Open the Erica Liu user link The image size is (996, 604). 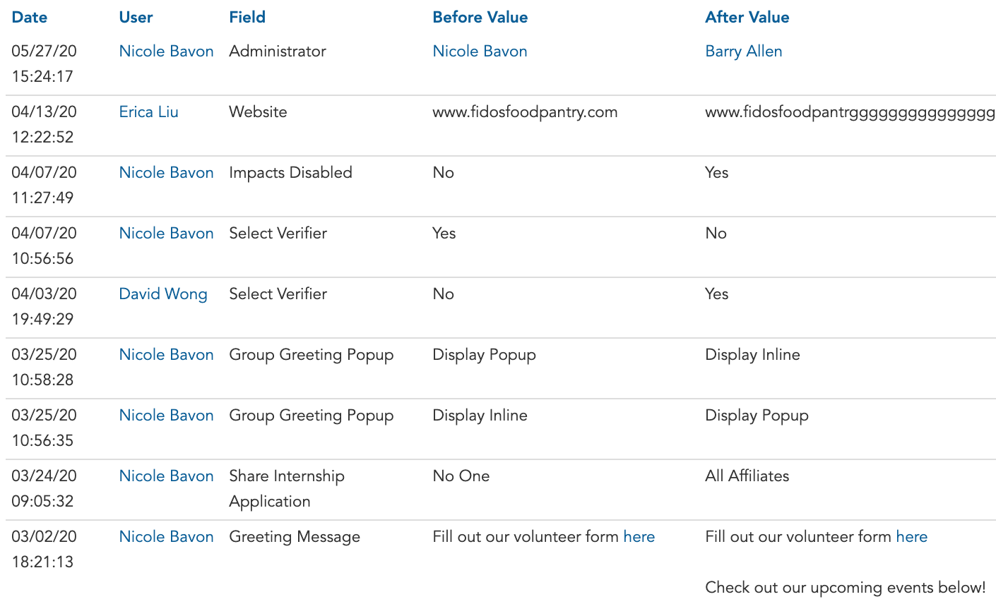(148, 111)
